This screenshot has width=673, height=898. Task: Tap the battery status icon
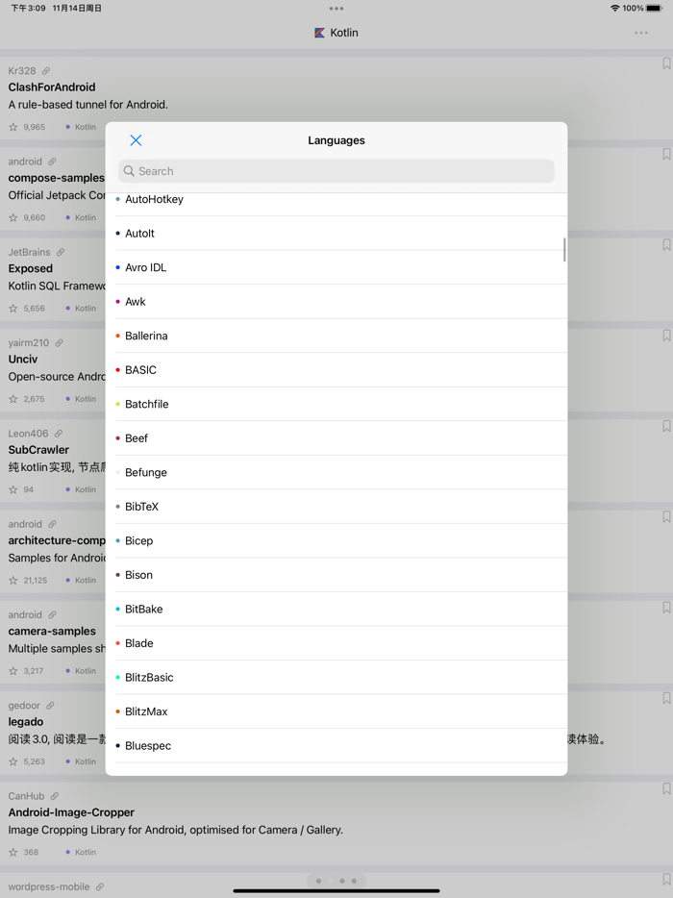point(654,9)
